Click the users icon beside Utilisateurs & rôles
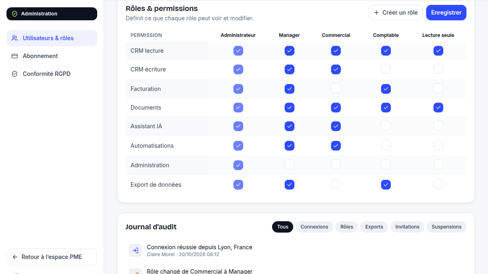The width and height of the screenshot is (488, 274). (x=15, y=38)
